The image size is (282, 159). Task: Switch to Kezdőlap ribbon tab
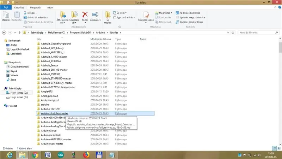tap(19, 7)
